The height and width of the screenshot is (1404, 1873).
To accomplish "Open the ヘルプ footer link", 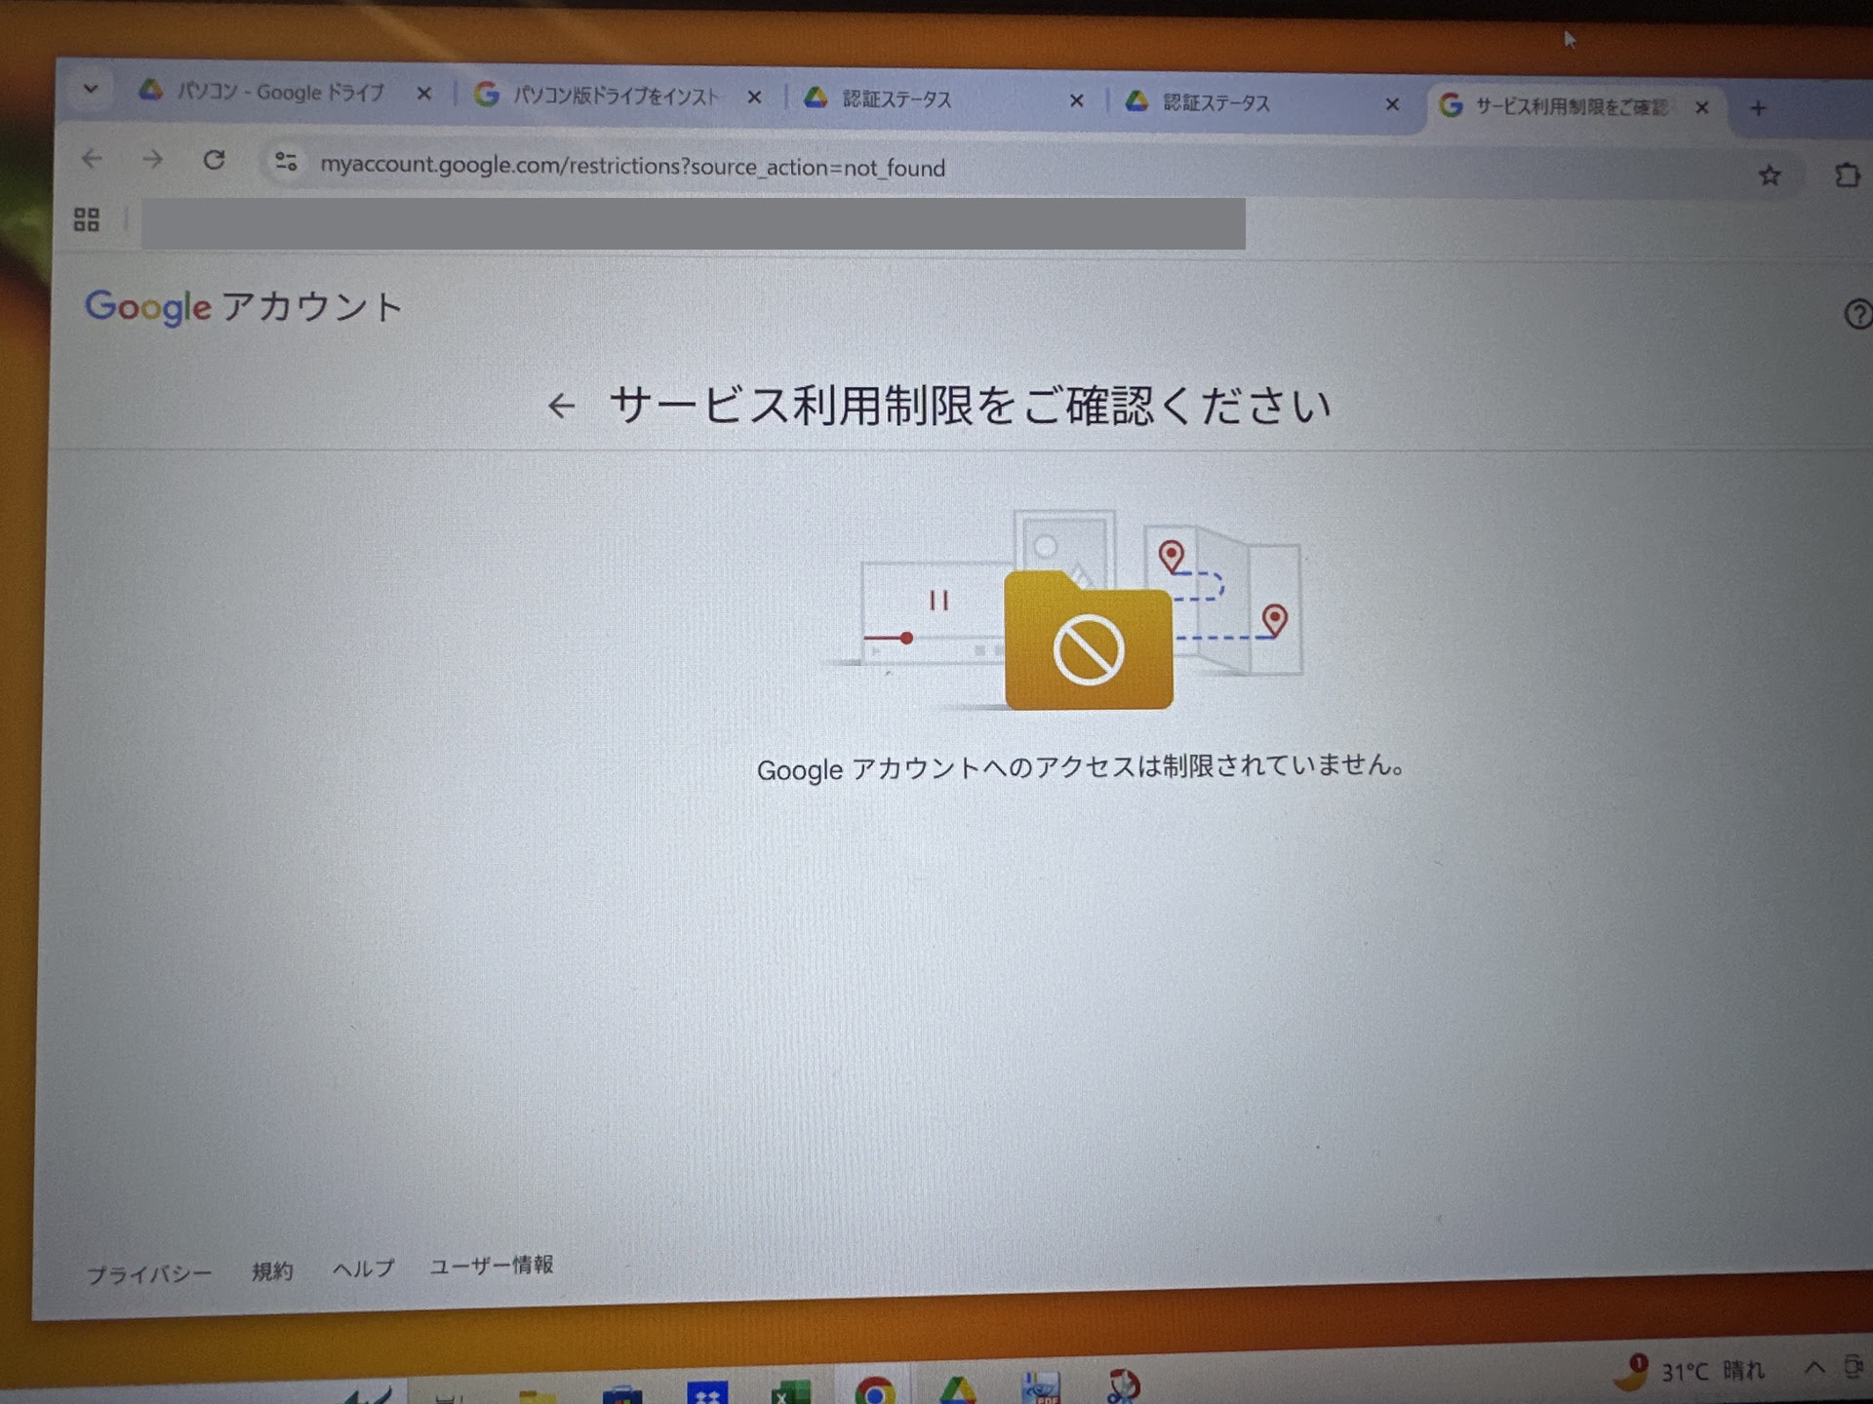I will [363, 1268].
